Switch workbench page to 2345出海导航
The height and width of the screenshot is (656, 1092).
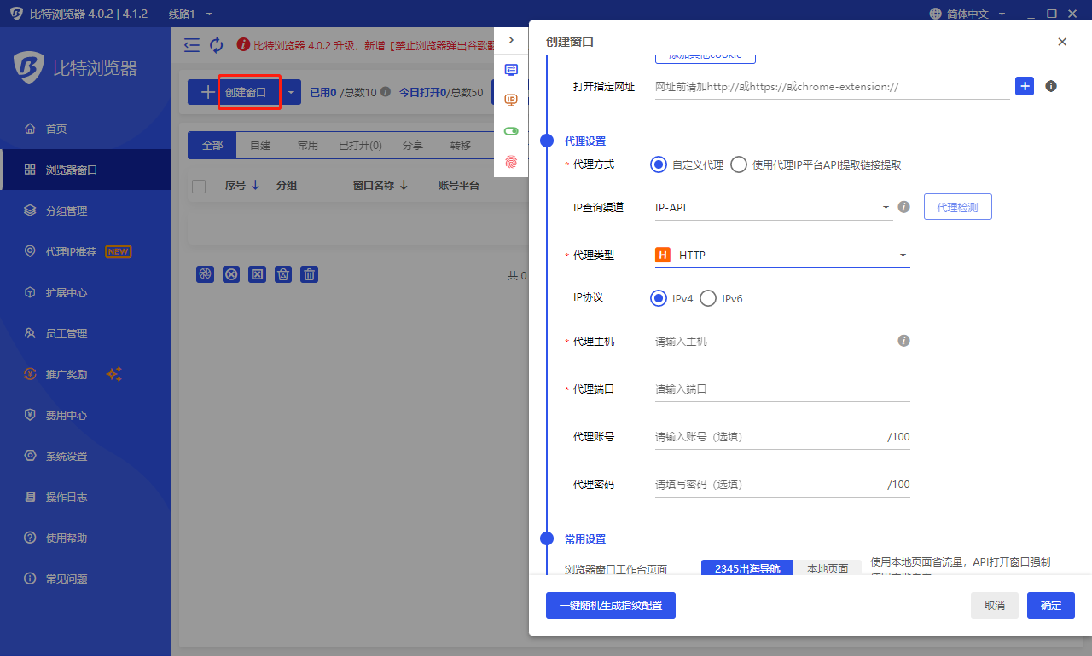click(x=747, y=568)
